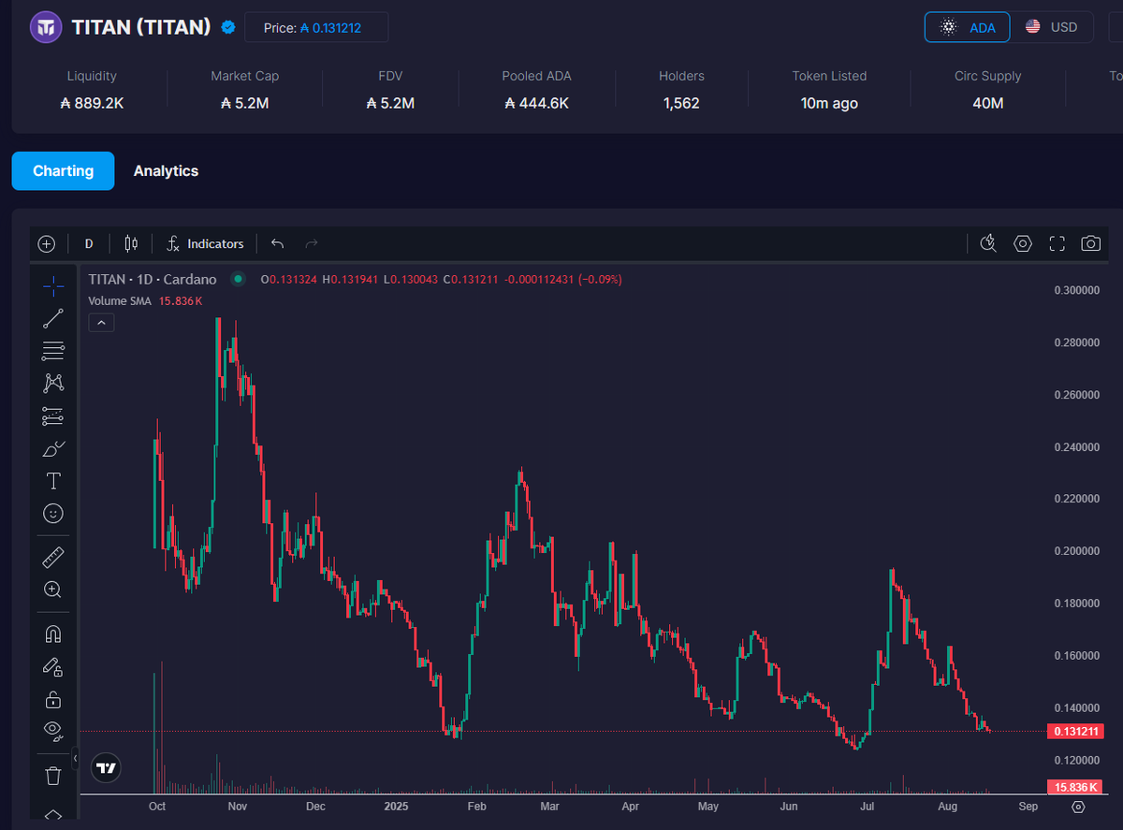Image resolution: width=1123 pixels, height=830 pixels.
Task: Activate the zoom in tool
Action: point(53,590)
